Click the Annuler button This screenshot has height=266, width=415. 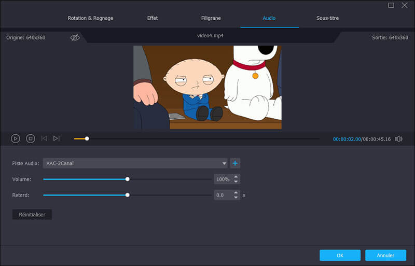(x=385, y=255)
